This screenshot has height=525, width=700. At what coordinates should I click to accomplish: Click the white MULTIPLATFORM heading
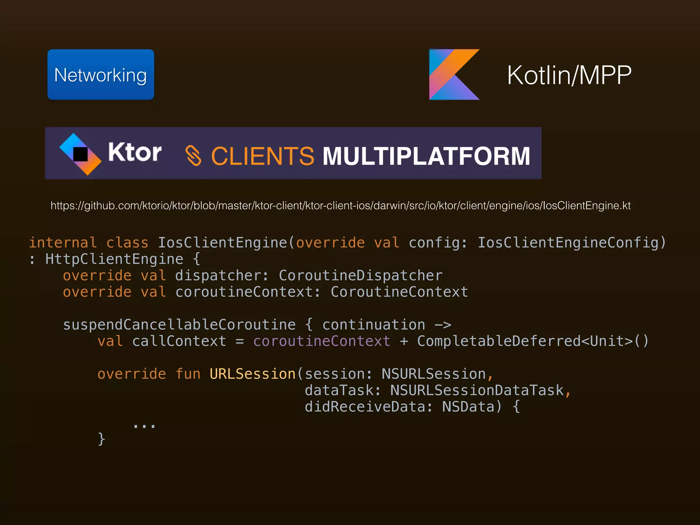pos(426,156)
